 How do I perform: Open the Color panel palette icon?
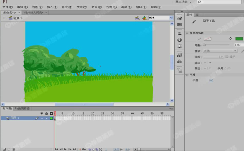[180, 19]
